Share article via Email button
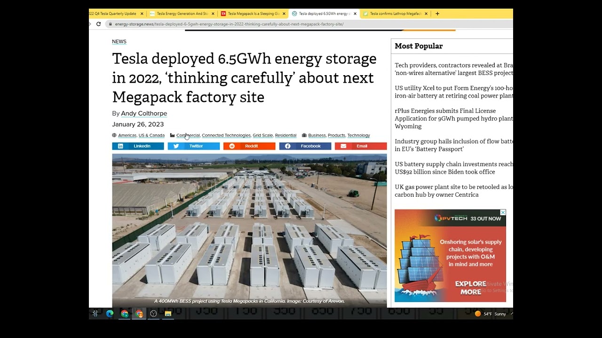 click(361, 146)
